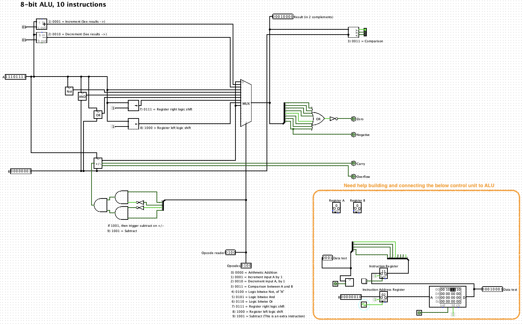Select the large OR gate feeding Zero
The image size is (524, 325).
tap(318, 119)
